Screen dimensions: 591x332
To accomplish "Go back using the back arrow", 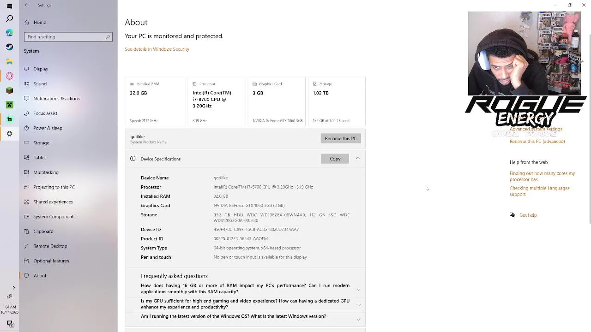I will tap(26, 5).
